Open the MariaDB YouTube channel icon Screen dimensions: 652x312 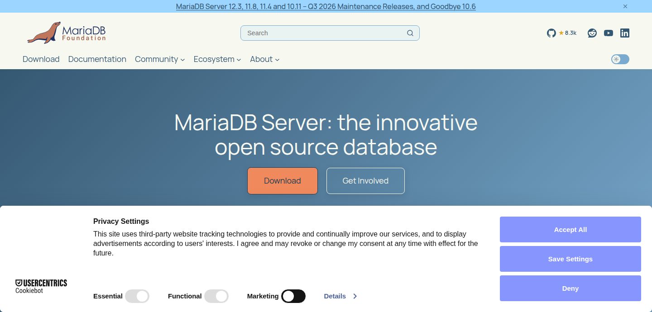609,33
